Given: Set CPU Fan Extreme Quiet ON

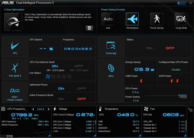Looking at the screenshot, I should 55,66.
